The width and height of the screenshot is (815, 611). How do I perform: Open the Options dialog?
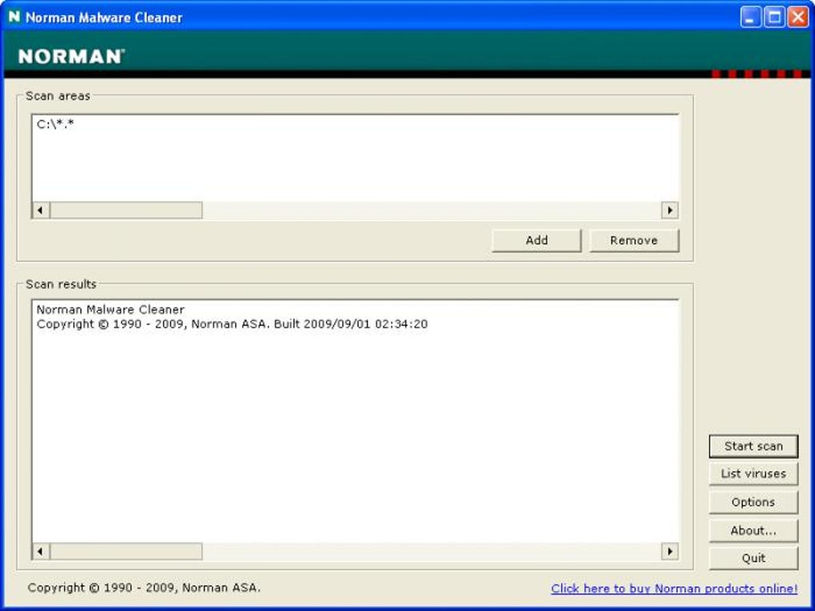click(753, 502)
